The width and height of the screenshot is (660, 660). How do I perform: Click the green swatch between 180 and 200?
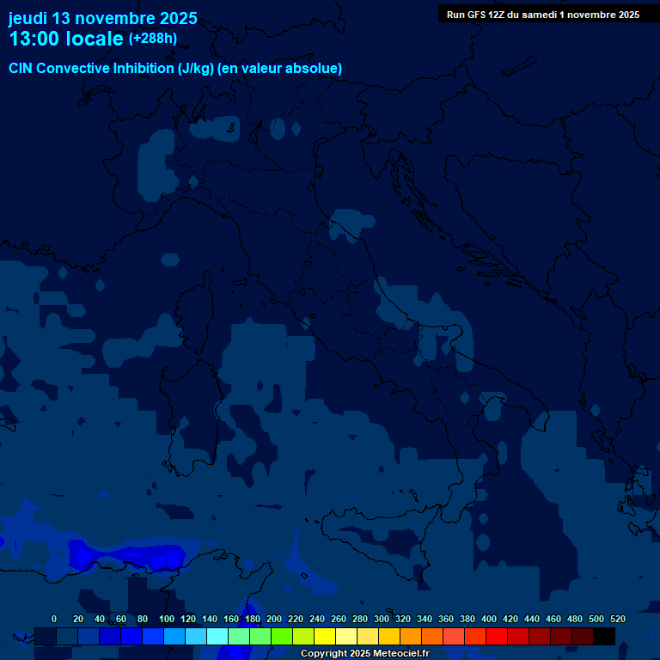[260, 636]
